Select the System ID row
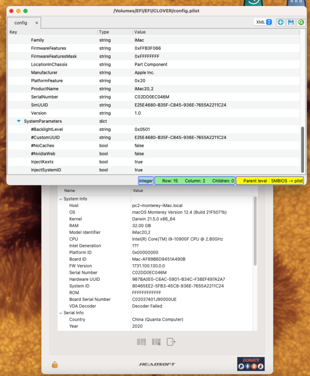This screenshot has width=310, height=376. 155,286
